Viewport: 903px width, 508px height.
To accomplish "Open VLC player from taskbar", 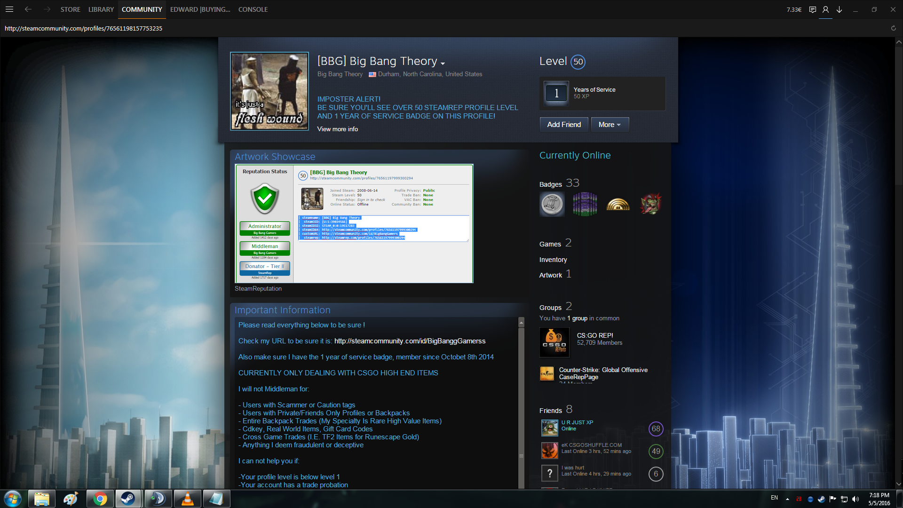I will coord(187,499).
